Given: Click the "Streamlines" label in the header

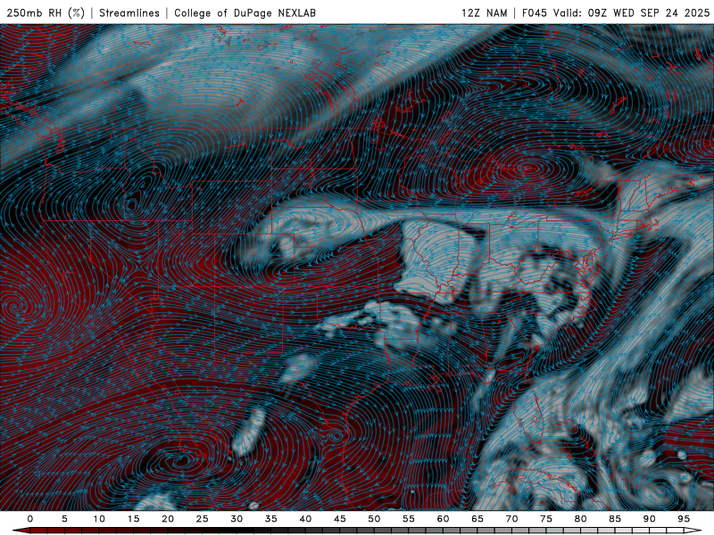Looking at the screenshot, I should 129,12.
